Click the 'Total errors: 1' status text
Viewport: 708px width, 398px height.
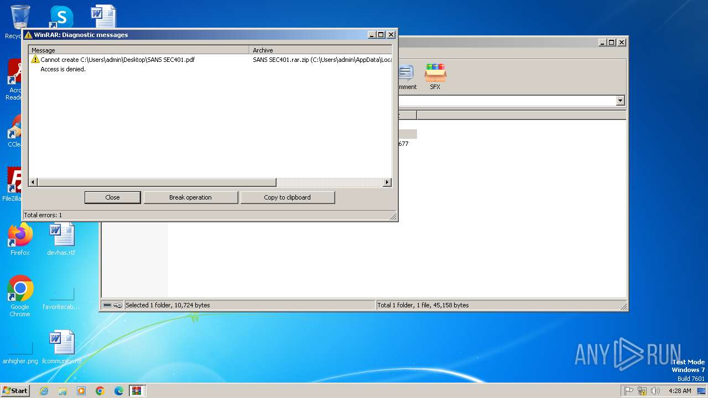point(43,215)
